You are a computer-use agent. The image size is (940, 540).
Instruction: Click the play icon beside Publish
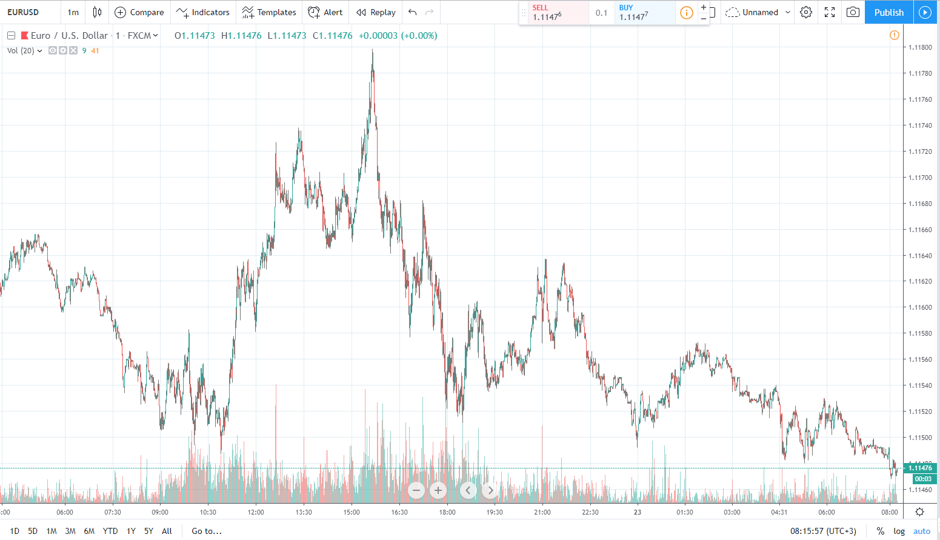pos(925,12)
